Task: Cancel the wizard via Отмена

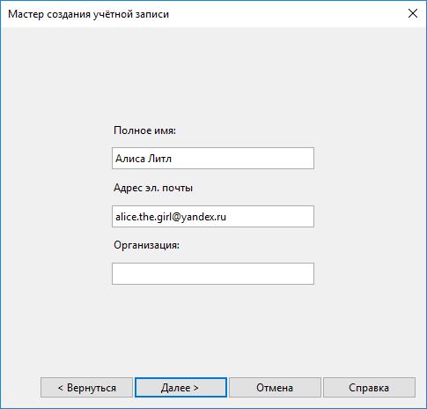Action: click(275, 388)
